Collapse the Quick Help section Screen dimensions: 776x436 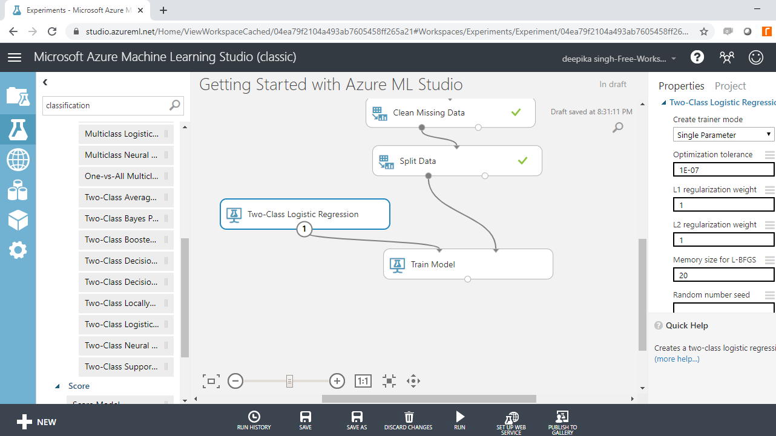659,325
